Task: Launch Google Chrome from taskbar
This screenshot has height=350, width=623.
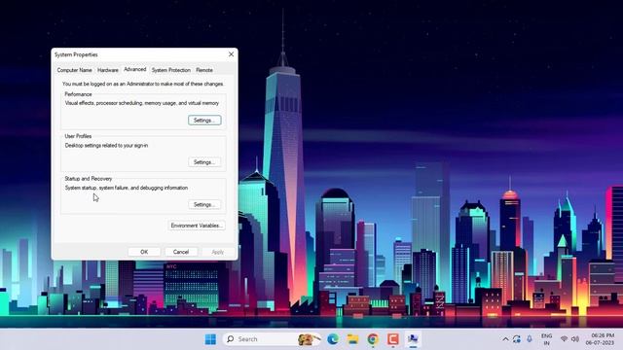Action: click(x=373, y=339)
